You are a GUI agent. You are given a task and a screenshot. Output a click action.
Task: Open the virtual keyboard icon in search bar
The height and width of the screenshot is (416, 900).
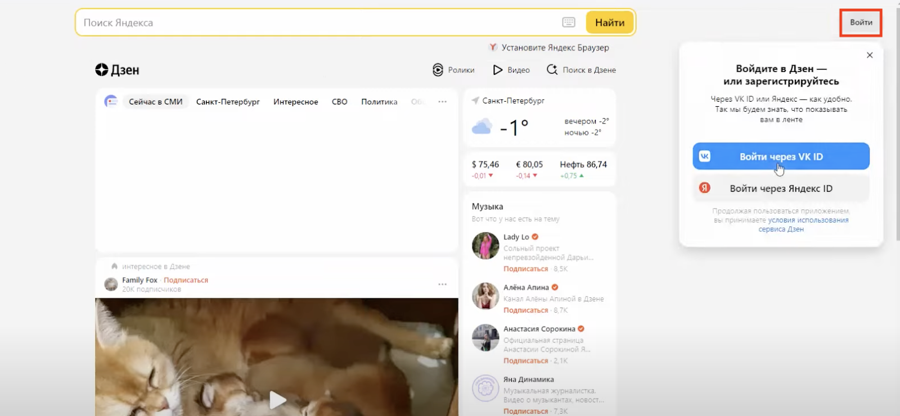click(x=568, y=22)
